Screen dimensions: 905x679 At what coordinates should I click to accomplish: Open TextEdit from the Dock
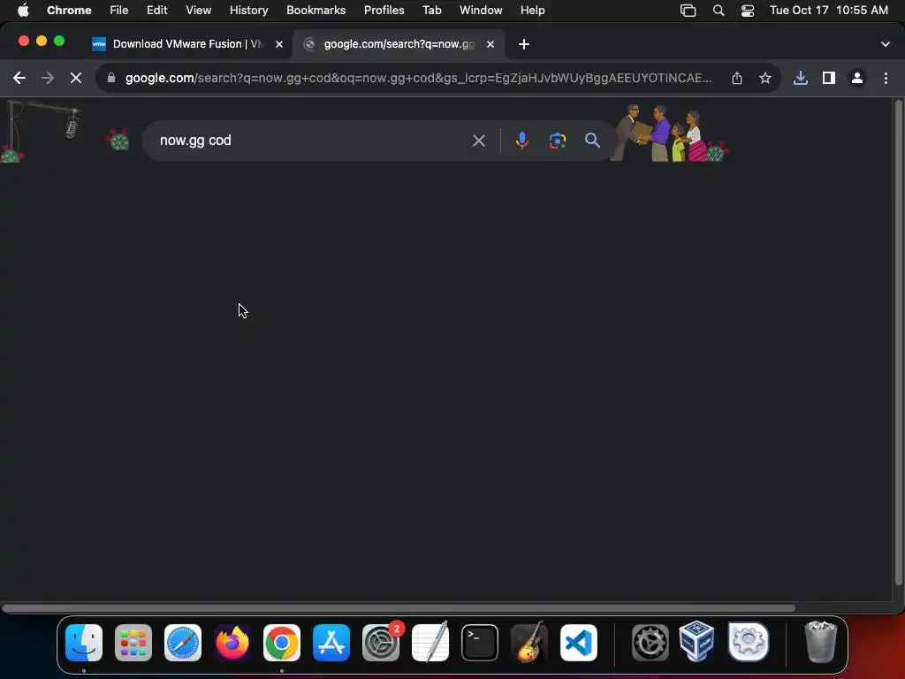[430, 642]
